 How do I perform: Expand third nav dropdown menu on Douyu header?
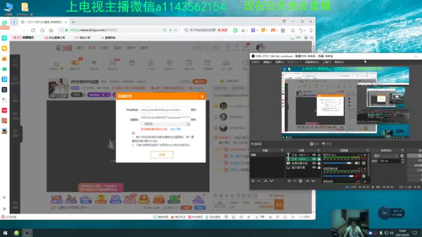104,48
